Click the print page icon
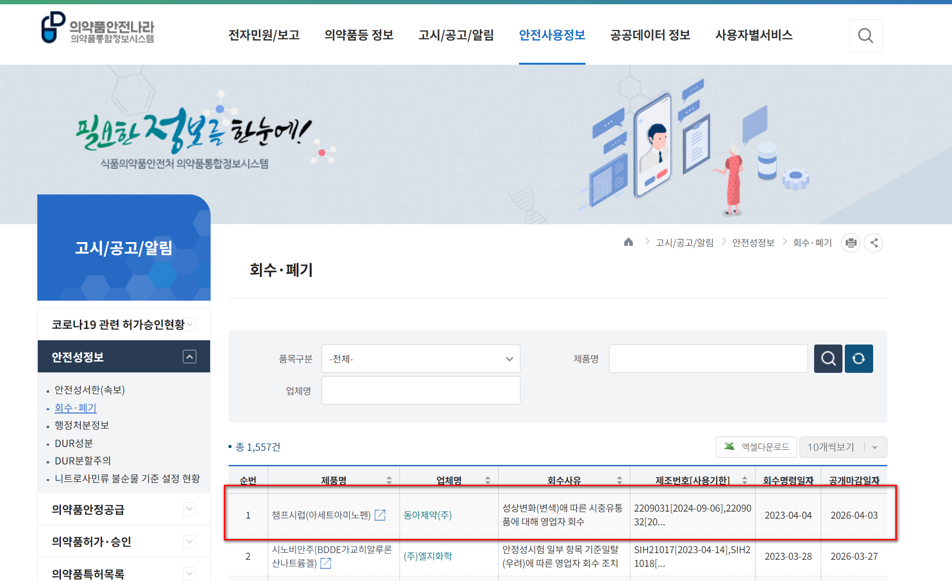Viewport: 952px width, 581px height. pos(850,243)
